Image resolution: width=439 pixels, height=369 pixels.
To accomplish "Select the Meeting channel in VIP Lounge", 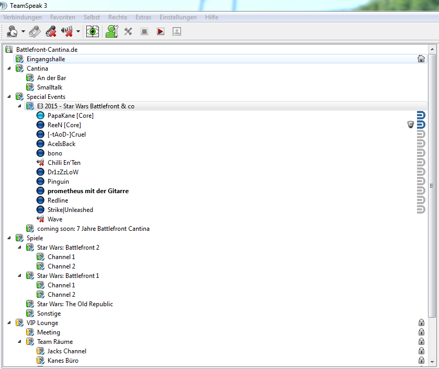I will tap(49, 332).
